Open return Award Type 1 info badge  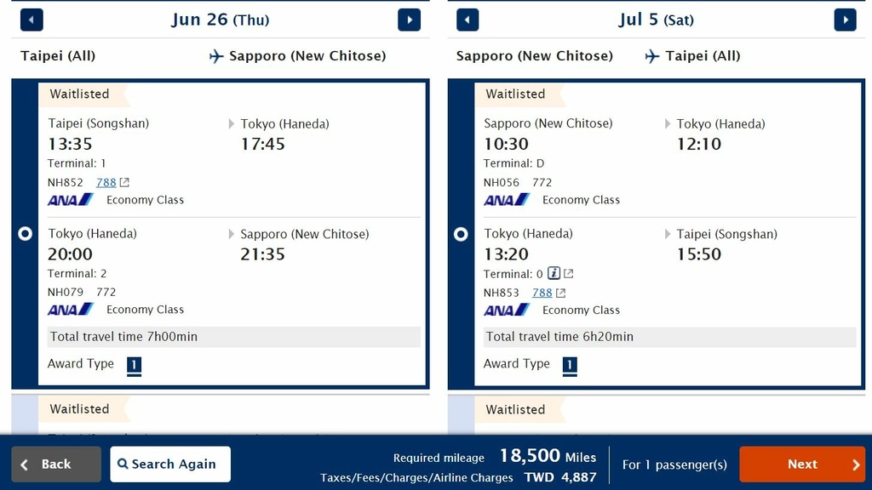(570, 365)
